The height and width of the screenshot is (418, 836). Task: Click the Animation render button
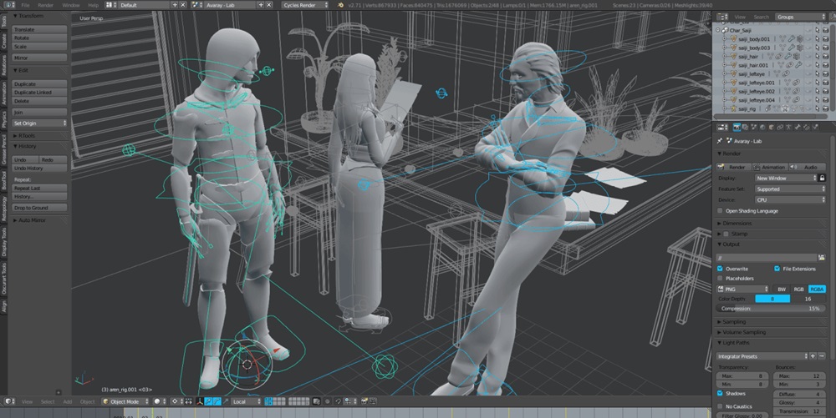click(770, 167)
